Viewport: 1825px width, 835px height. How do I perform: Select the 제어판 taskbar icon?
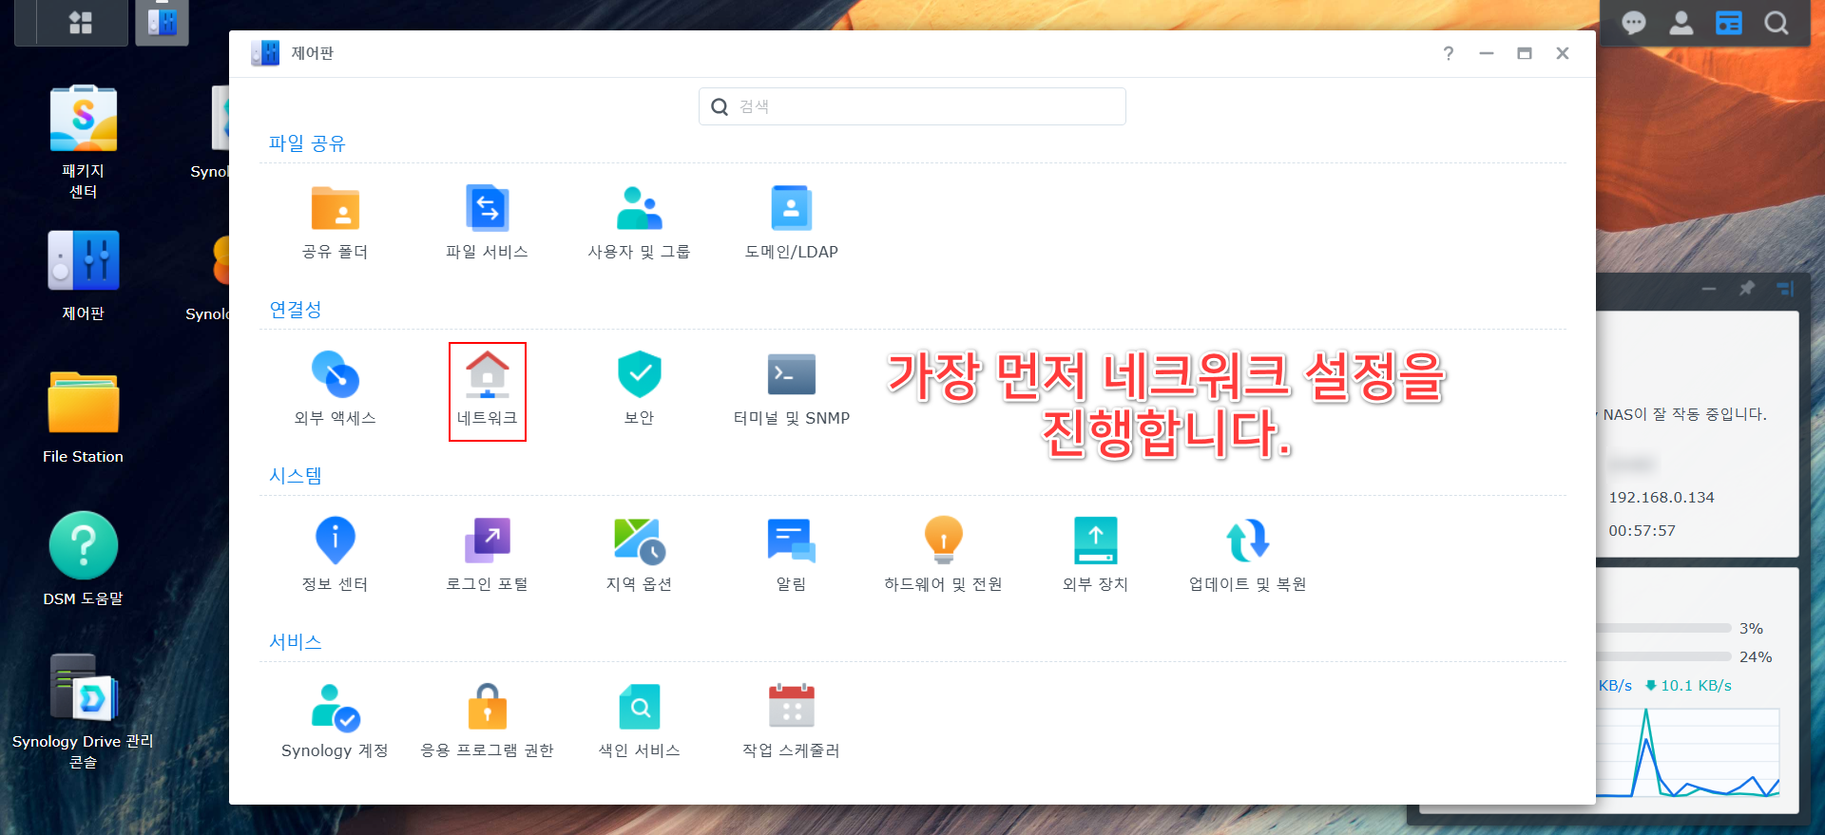tap(162, 23)
